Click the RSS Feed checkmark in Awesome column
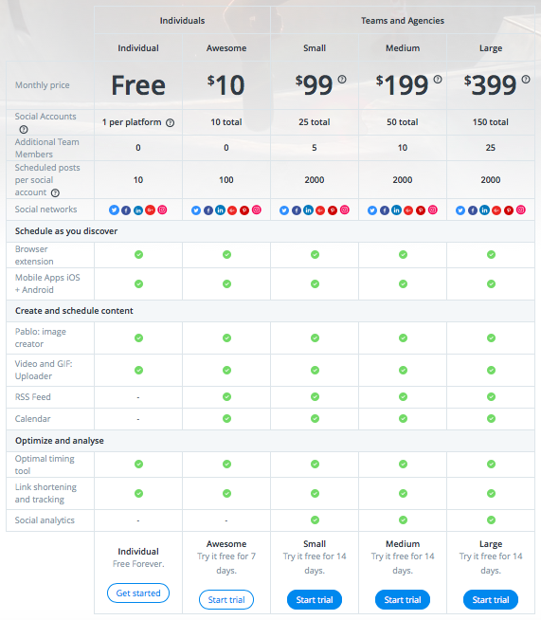The image size is (541, 620). [x=226, y=396]
